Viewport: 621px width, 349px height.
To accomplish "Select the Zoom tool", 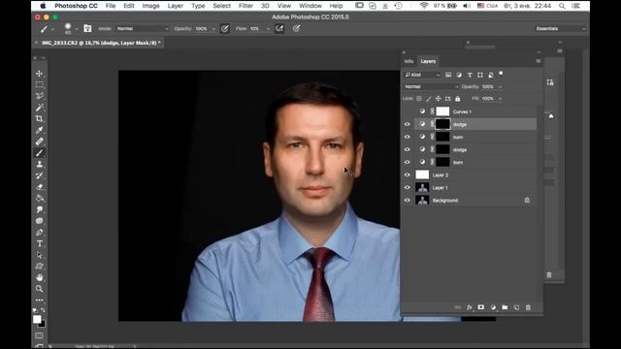I will click(39, 289).
